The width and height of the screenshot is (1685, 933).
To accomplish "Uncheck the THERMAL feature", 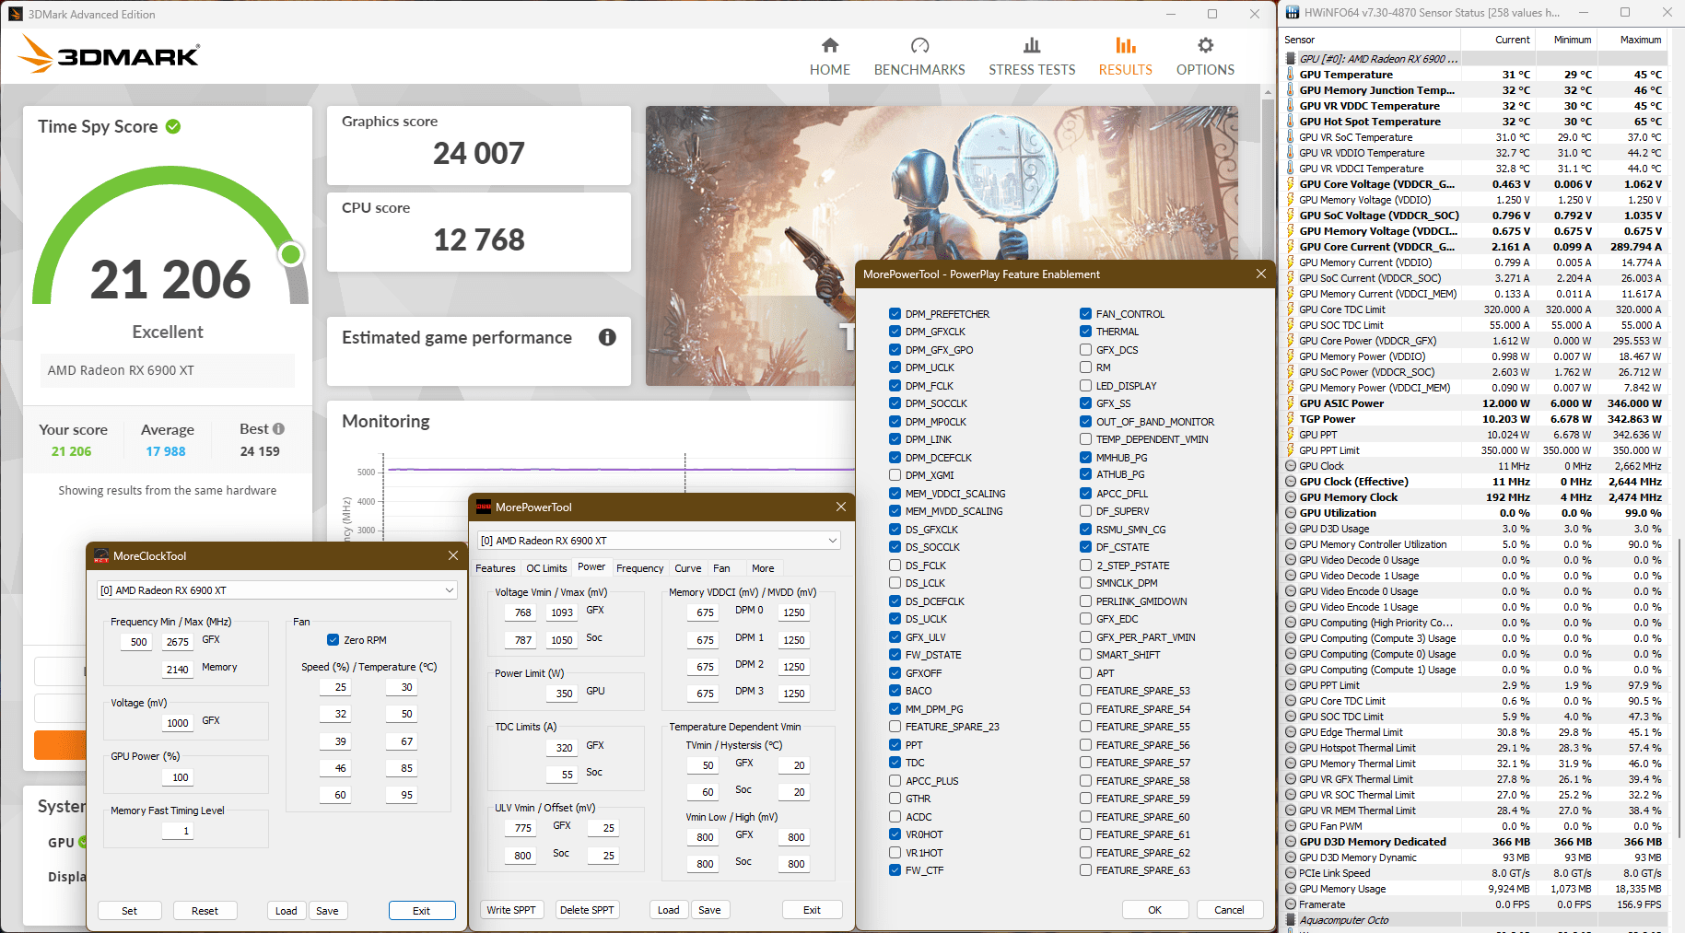I will coord(1086,332).
